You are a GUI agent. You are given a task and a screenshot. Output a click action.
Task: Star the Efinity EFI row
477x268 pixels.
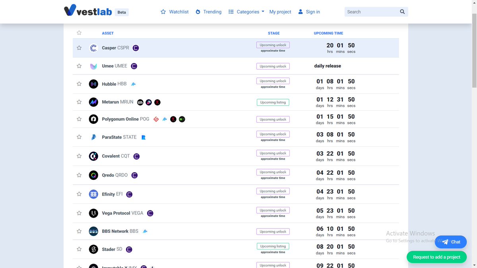[79, 194]
